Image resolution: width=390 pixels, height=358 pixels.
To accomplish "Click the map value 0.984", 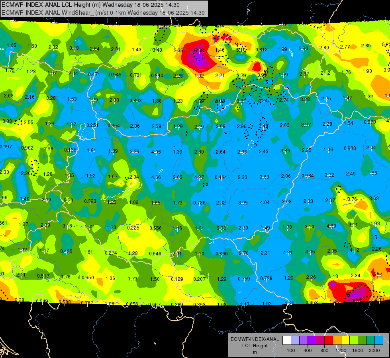I will coord(308,176).
